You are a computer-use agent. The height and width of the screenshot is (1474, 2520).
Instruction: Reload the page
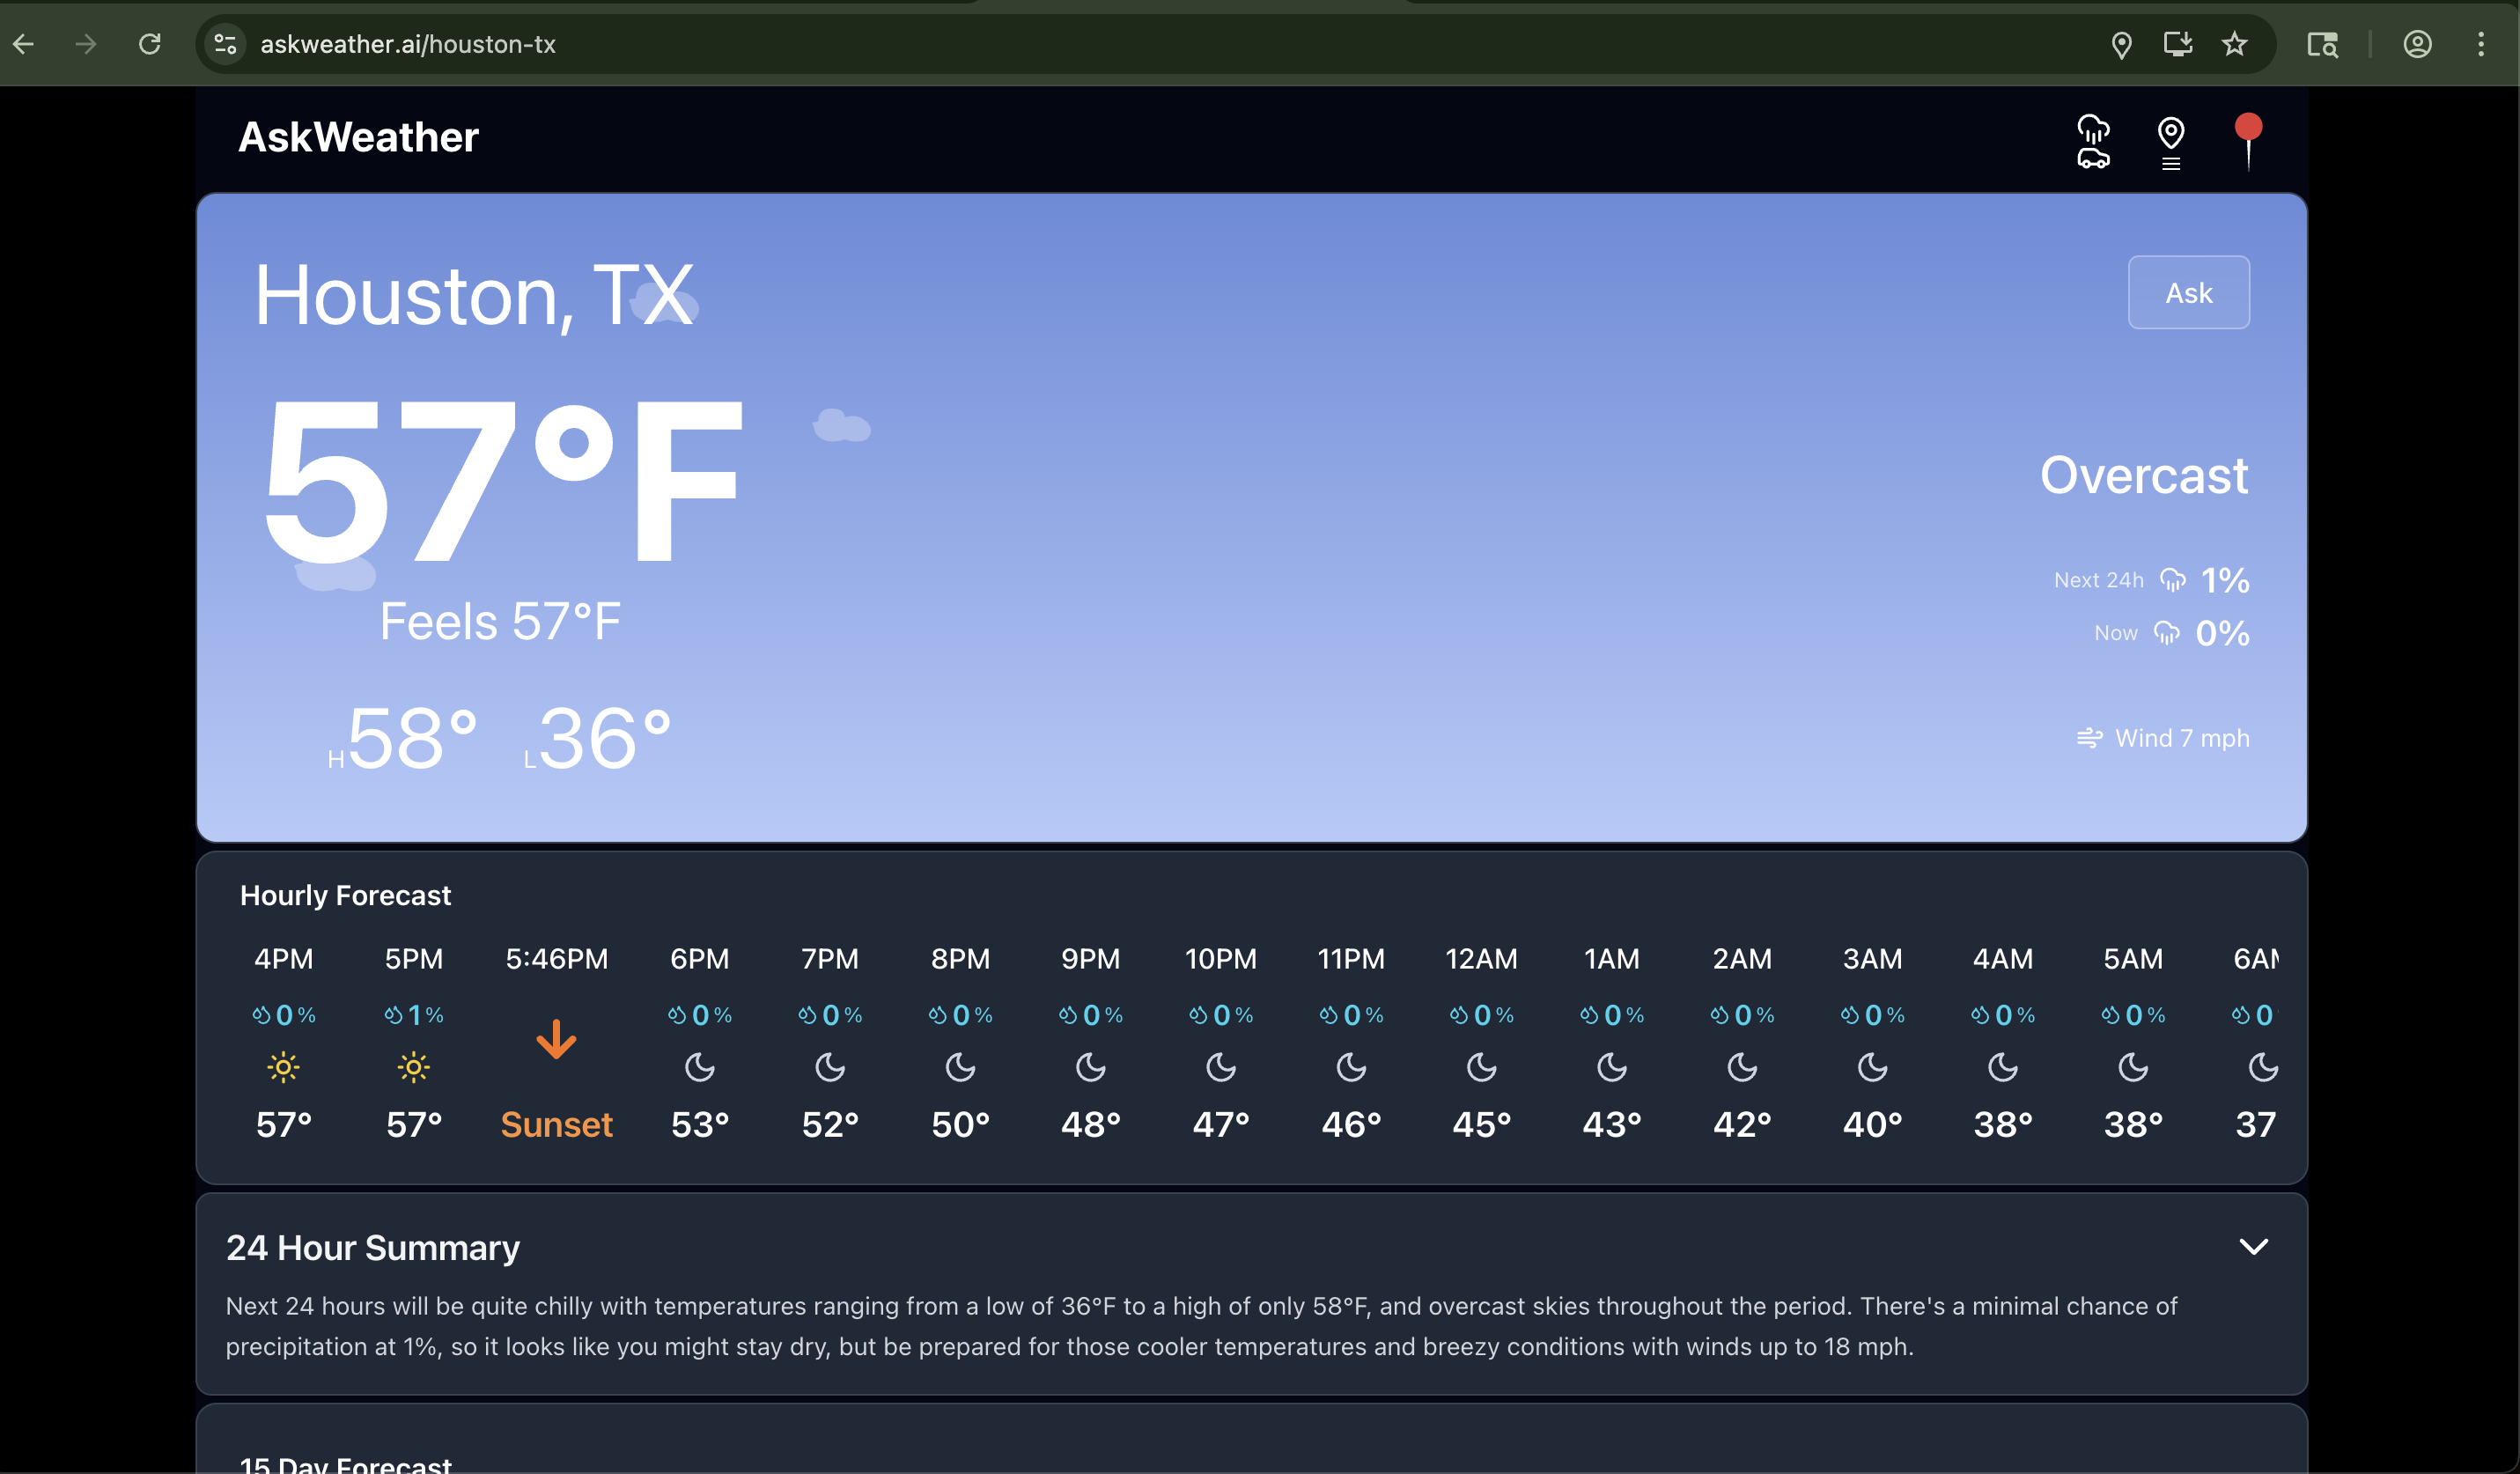(151, 44)
